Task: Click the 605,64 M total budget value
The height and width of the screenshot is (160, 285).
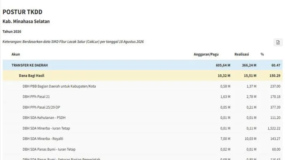Action: (x=223, y=65)
